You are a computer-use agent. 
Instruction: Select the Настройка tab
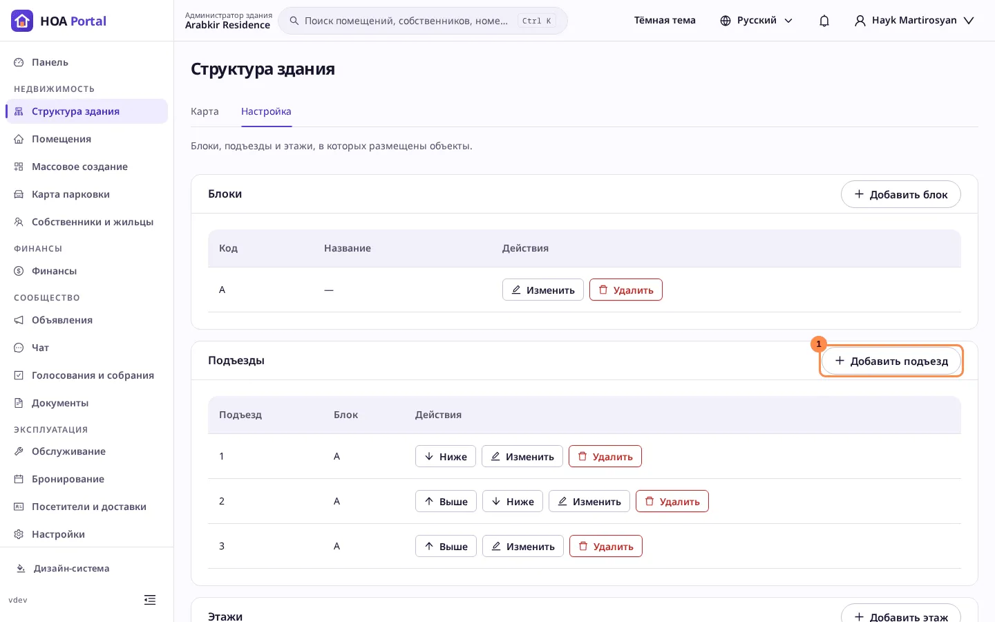tap(266, 112)
